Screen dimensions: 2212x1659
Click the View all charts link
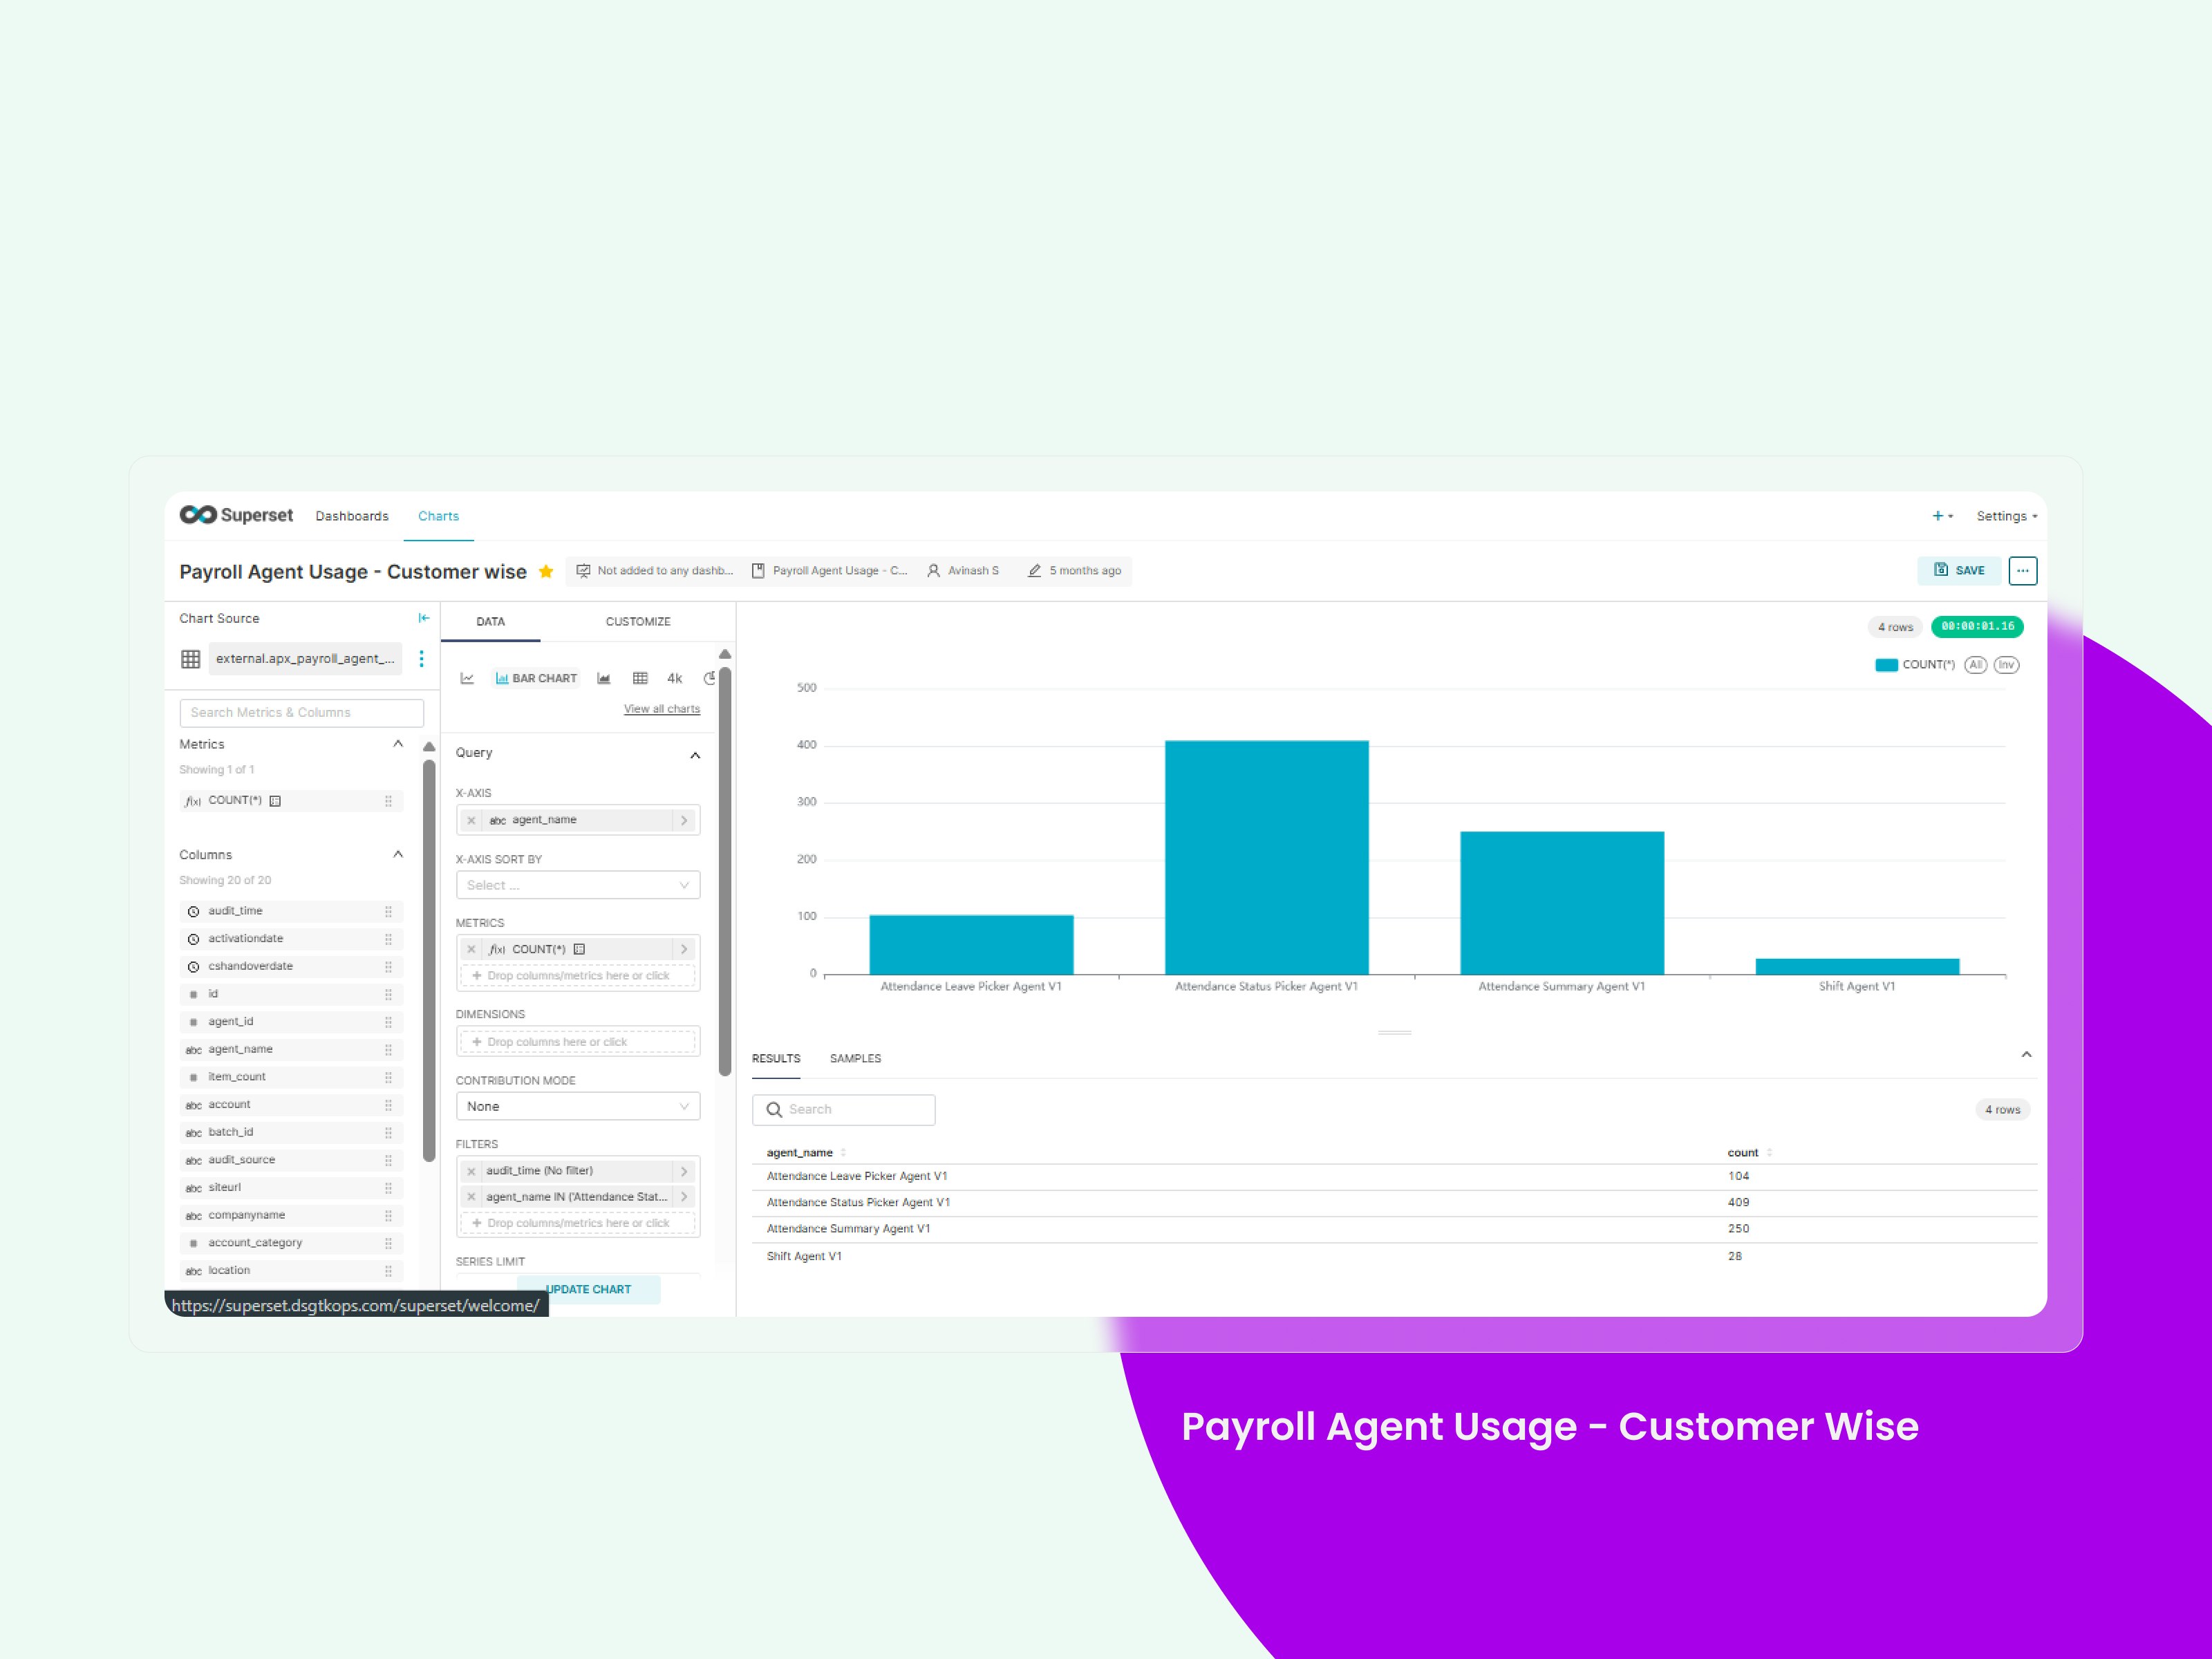[x=662, y=709]
